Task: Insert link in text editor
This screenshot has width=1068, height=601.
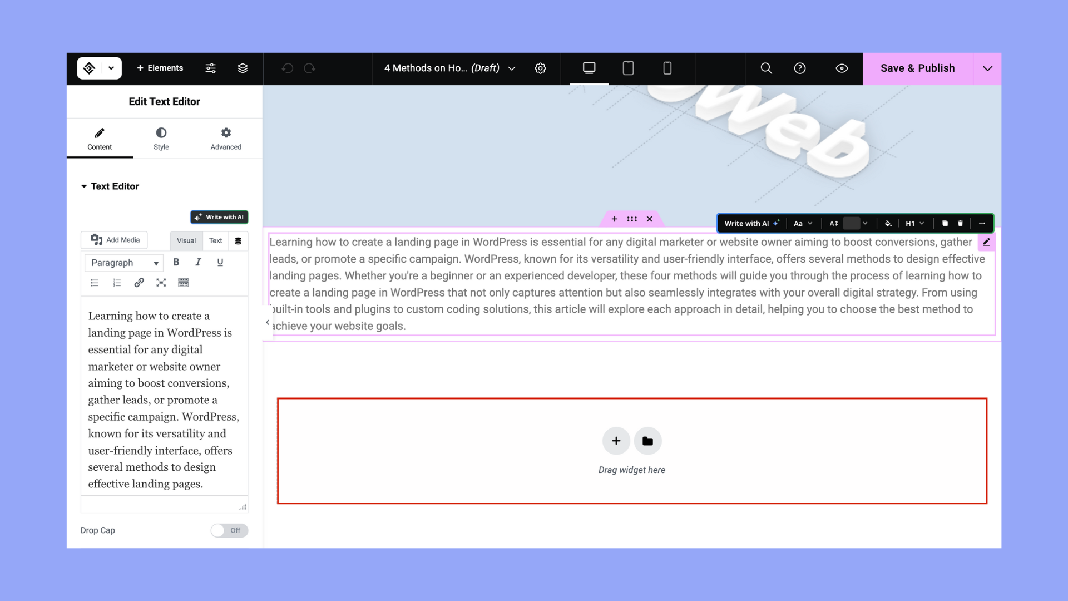Action: (139, 283)
